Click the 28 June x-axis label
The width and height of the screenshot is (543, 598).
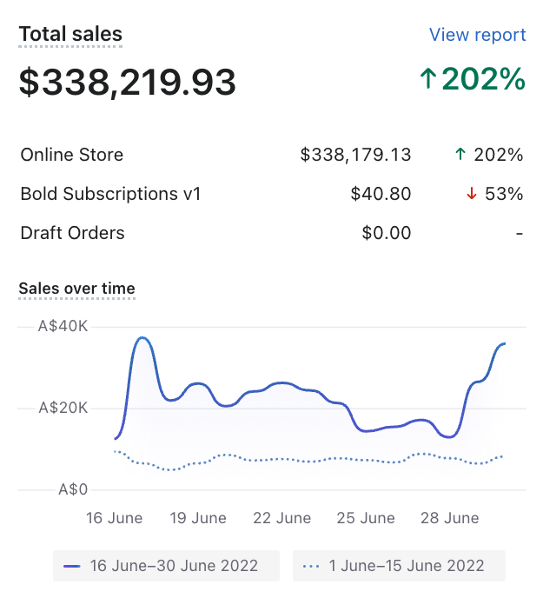point(450,518)
